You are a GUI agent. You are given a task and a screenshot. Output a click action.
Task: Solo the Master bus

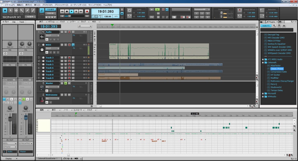(x=65, y=83)
